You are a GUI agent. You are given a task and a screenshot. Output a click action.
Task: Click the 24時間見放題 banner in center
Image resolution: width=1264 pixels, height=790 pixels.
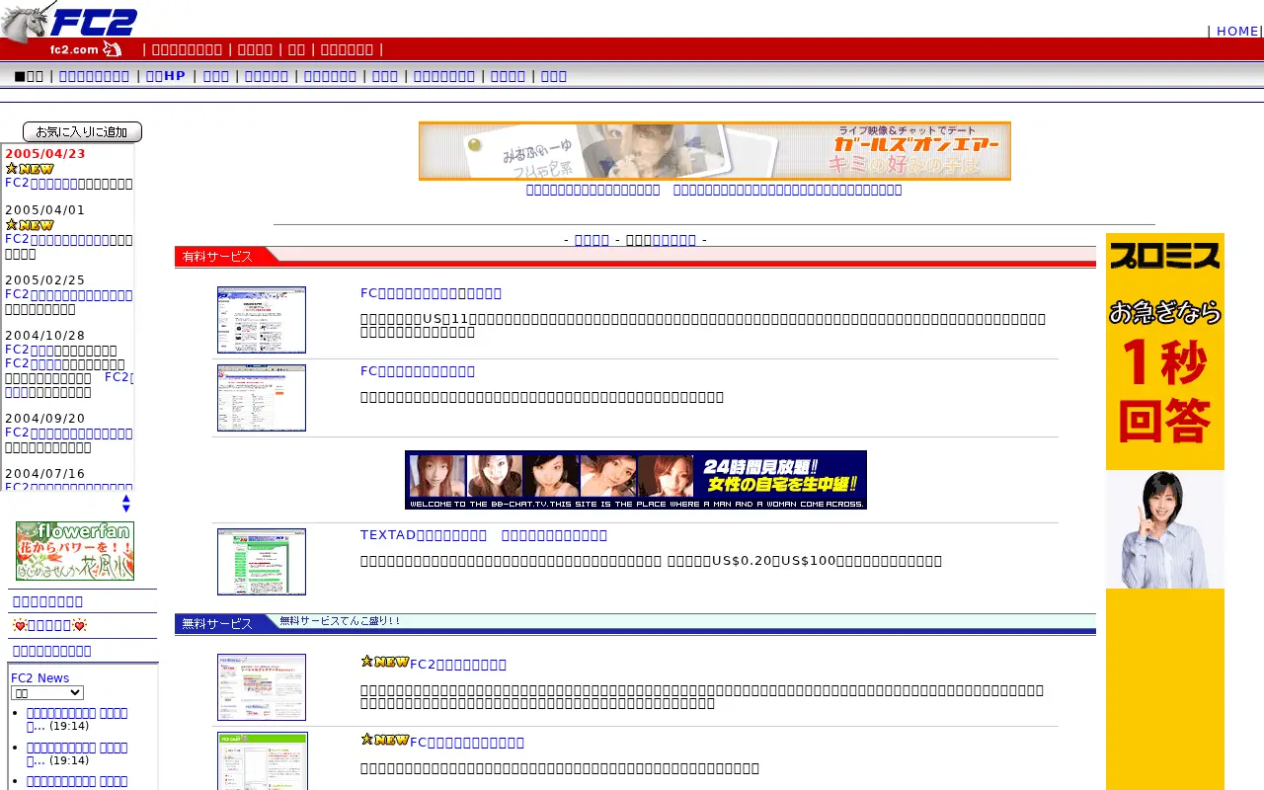pyautogui.click(x=636, y=480)
